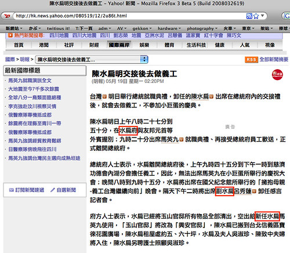290x253 pixels.
Task: Click the search icon next to 呂秀蓮
Action: click(254, 191)
